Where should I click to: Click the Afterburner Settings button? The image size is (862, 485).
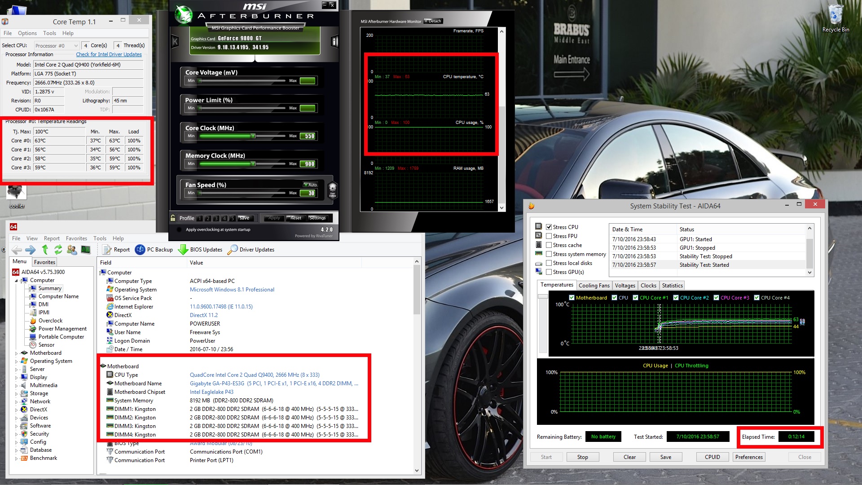pyautogui.click(x=317, y=218)
